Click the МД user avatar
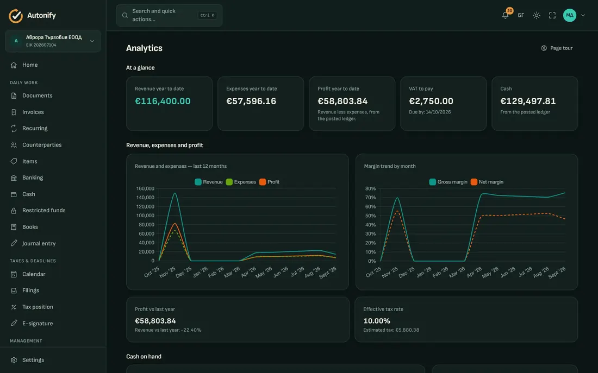598x373 pixels. click(569, 15)
